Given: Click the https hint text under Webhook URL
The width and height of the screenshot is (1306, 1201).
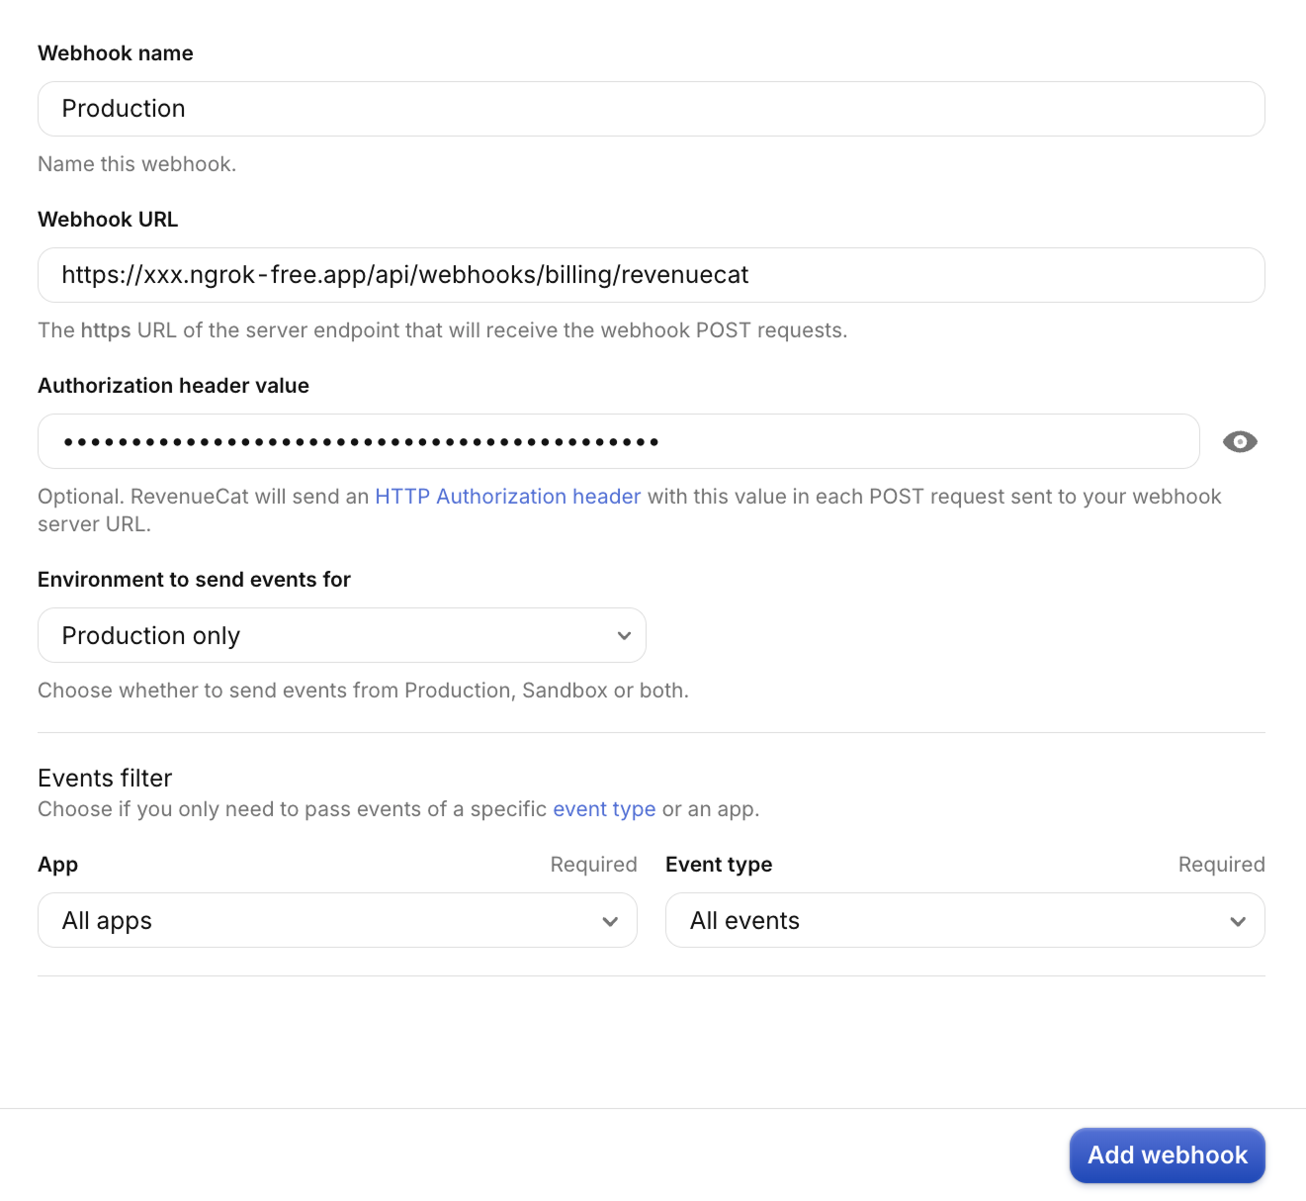Looking at the screenshot, I should tap(442, 330).
